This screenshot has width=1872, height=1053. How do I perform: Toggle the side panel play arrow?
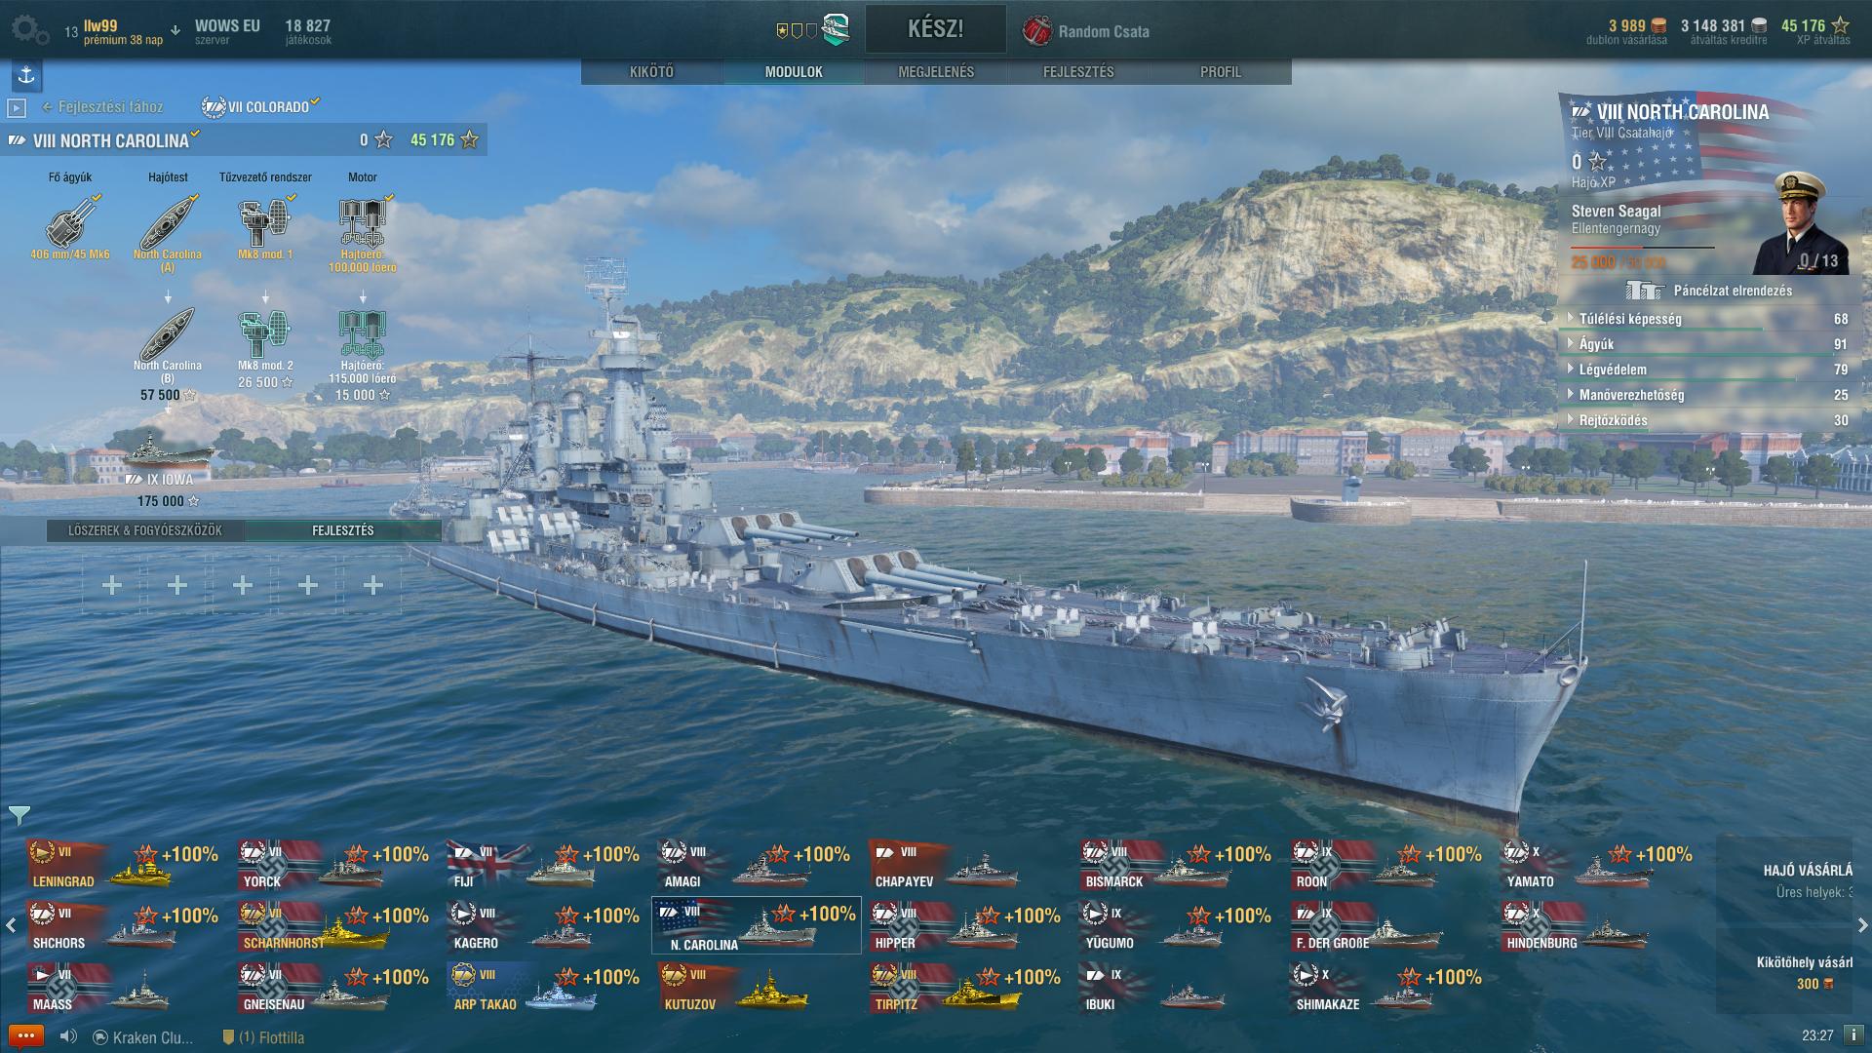[x=16, y=107]
